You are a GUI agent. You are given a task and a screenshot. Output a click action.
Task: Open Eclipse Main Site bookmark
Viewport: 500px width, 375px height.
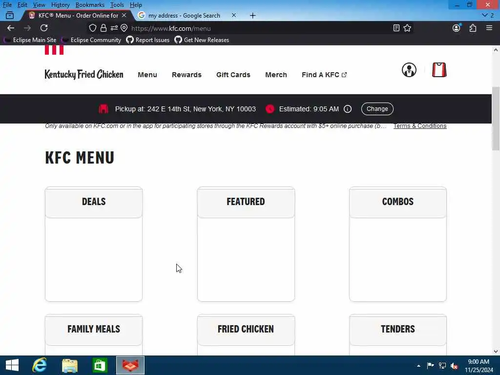pos(30,40)
